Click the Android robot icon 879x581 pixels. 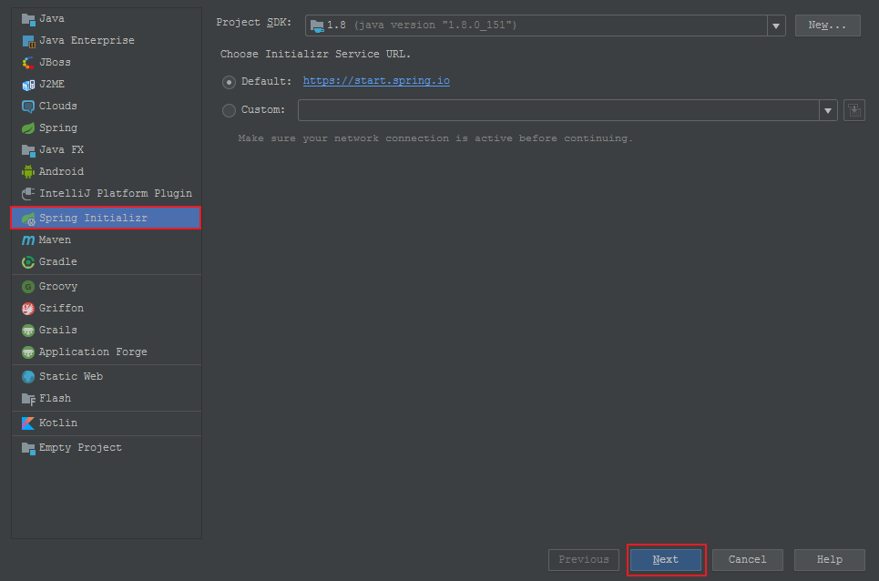28,172
